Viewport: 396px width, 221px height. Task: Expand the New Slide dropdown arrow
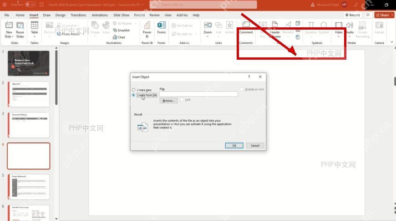pyautogui.click(x=12, y=36)
